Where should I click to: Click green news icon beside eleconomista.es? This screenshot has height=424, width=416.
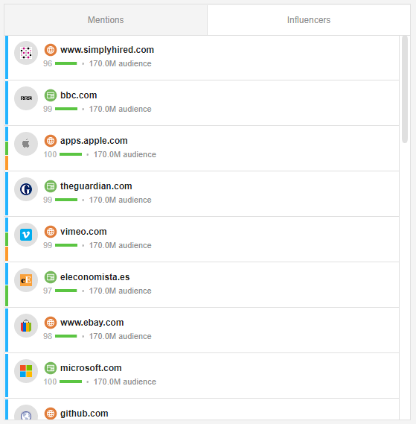[51, 277]
